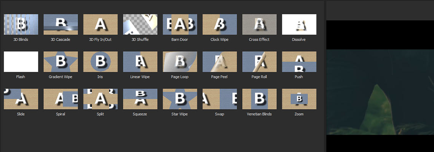Screen dimensions: 434x152
Task: Pick the Zoom transition thumbnail
Action: coord(299,99)
